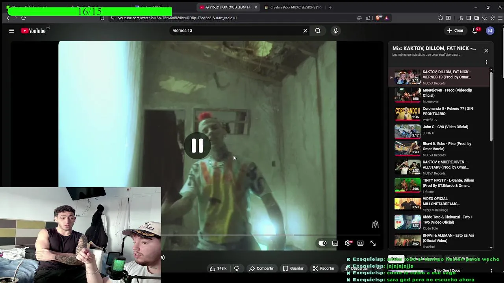Select TINTY NASTY - L-Gante, Dillom
Screen dimensions: 504x283
[439, 186]
